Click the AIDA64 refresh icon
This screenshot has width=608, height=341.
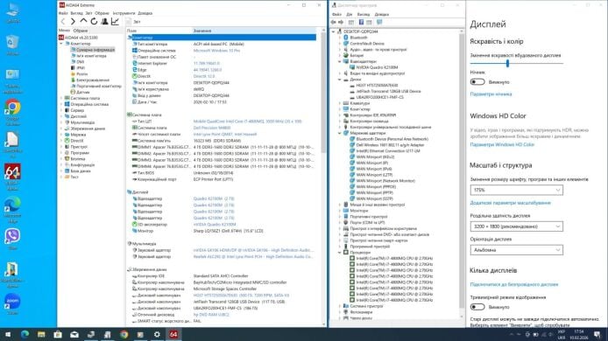tap(94, 22)
